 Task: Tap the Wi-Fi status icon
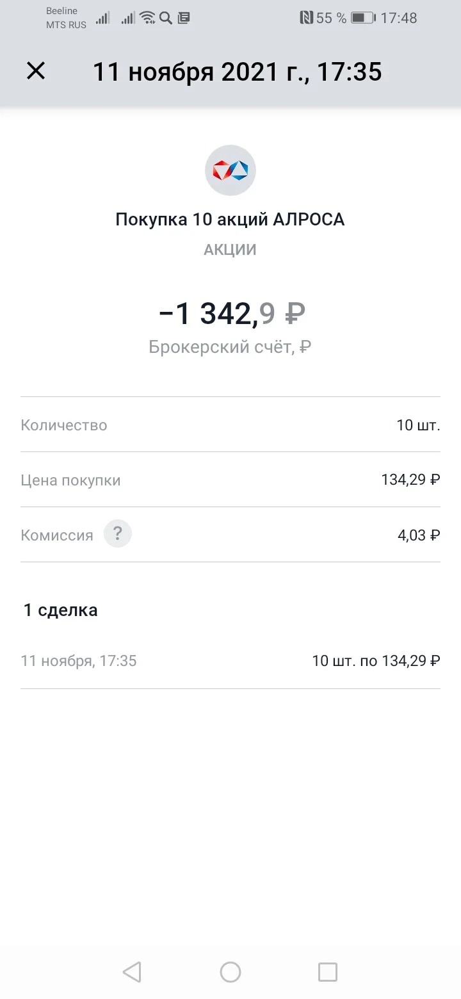click(x=148, y=18)
